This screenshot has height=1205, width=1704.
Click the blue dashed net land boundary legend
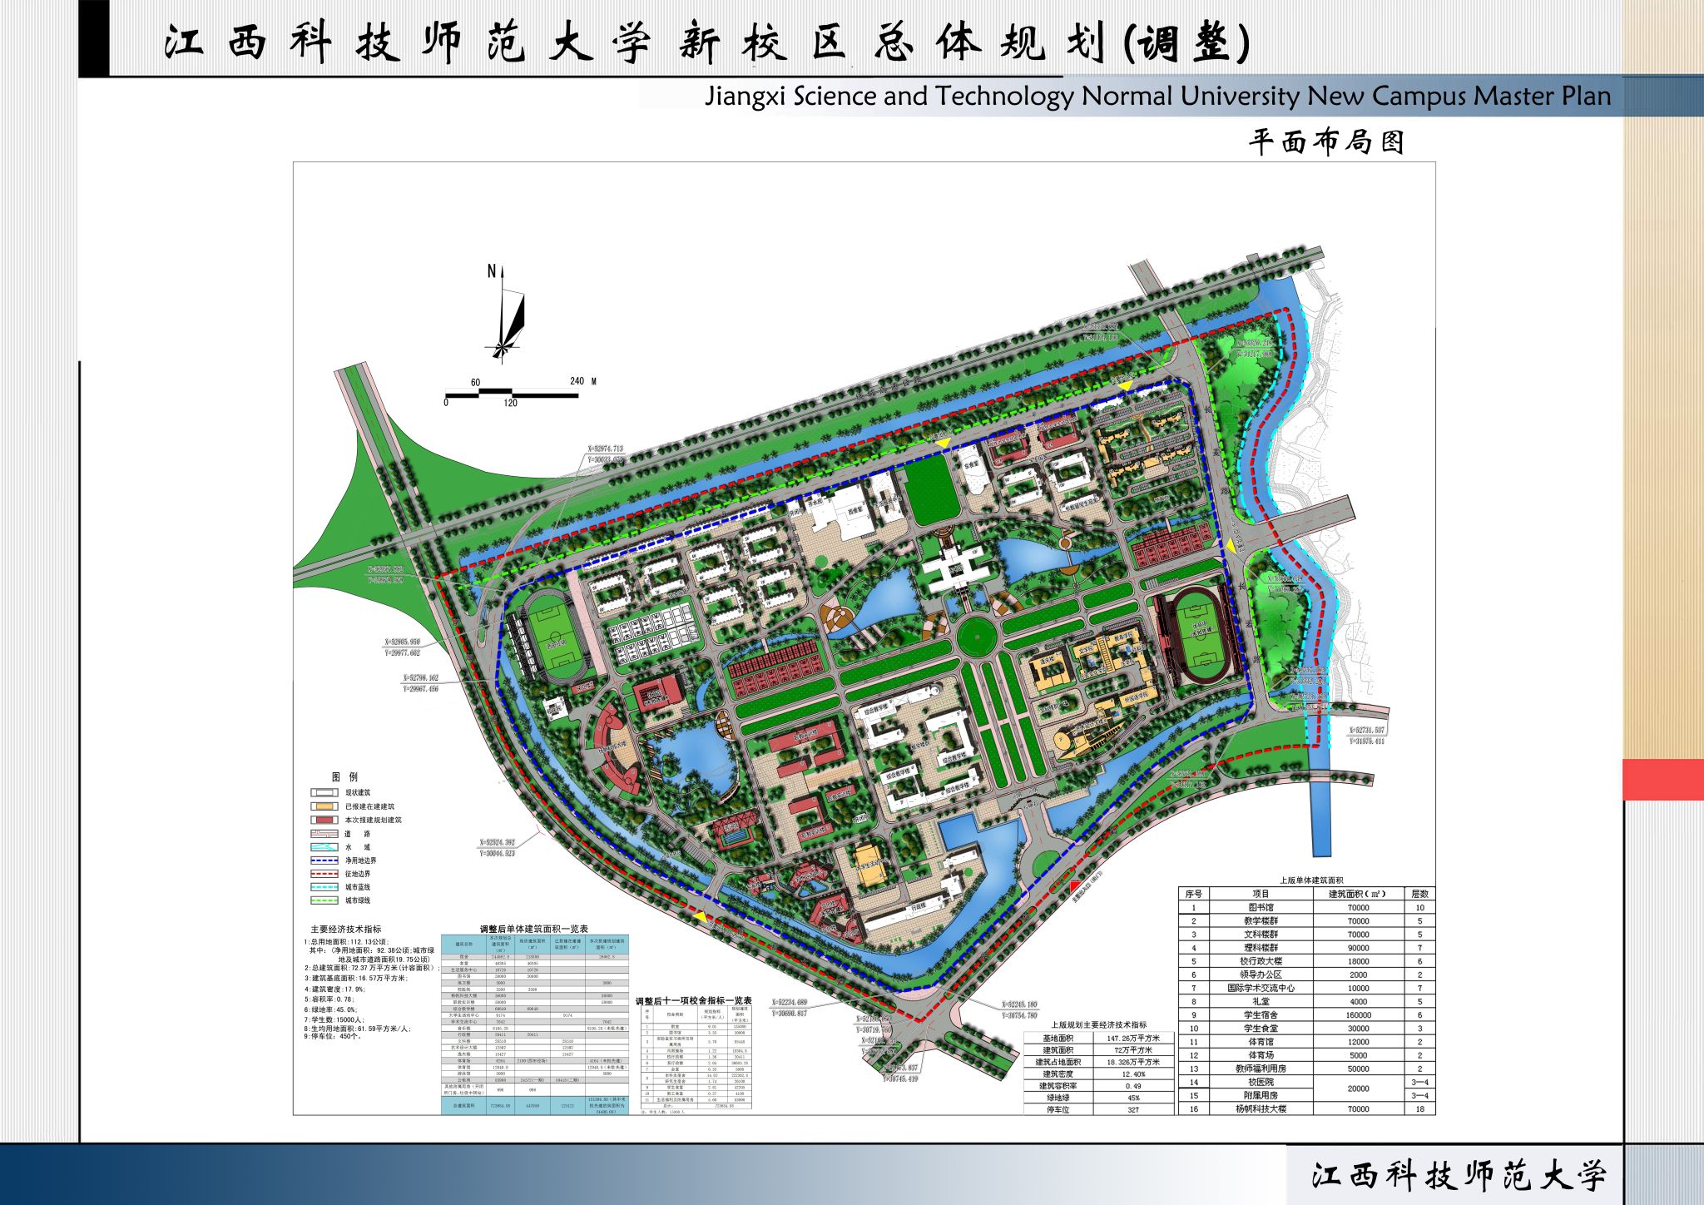pos(324,860)
